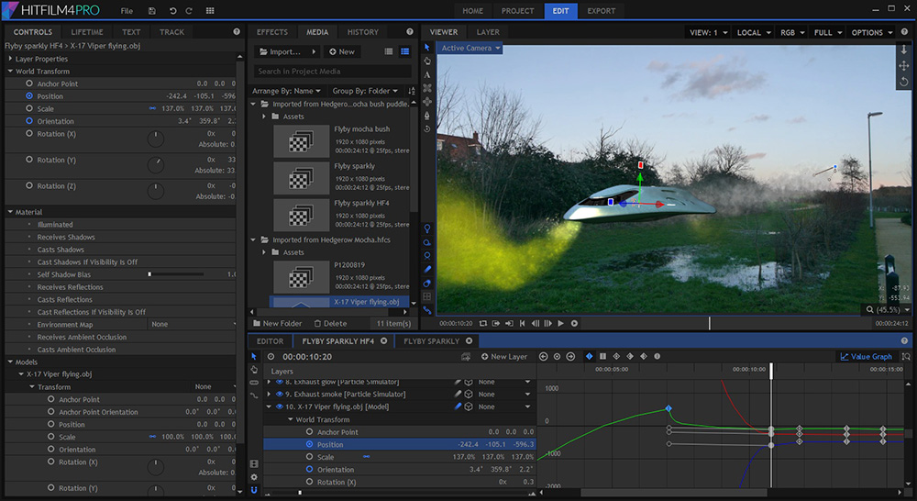Viewport: 917px width, 501px height.
Task: Click the loop playback icon below the viewer
Action: tap(482, 323)
